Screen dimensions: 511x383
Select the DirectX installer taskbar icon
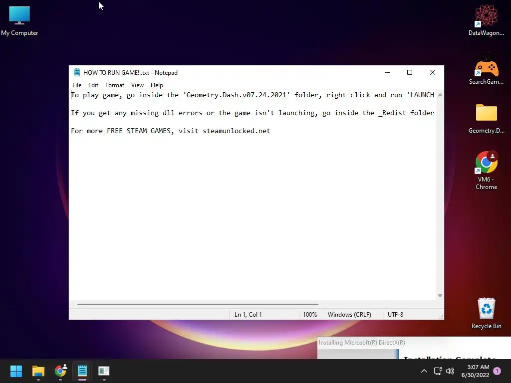(x=104, y=371)
